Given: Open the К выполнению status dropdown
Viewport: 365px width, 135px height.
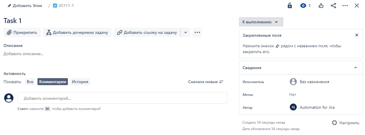Looking at the screenshot, I should pos(261,22).
